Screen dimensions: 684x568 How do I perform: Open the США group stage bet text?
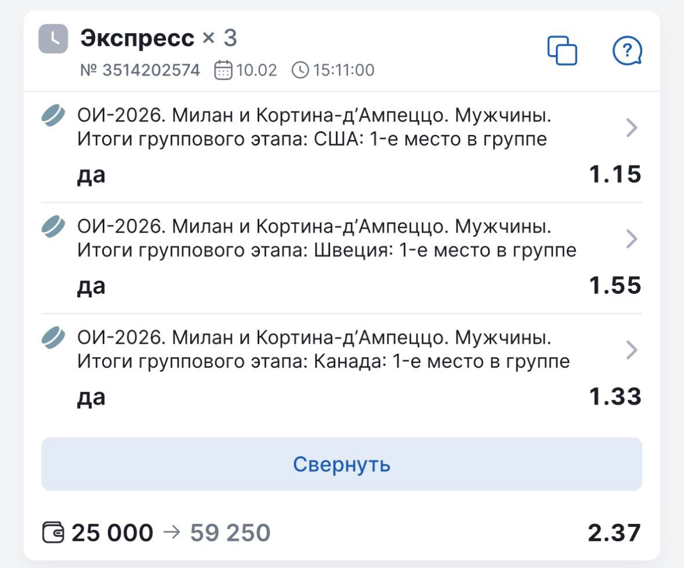[313, 128]
